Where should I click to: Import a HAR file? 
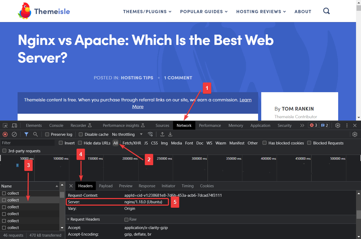point(162,134)
